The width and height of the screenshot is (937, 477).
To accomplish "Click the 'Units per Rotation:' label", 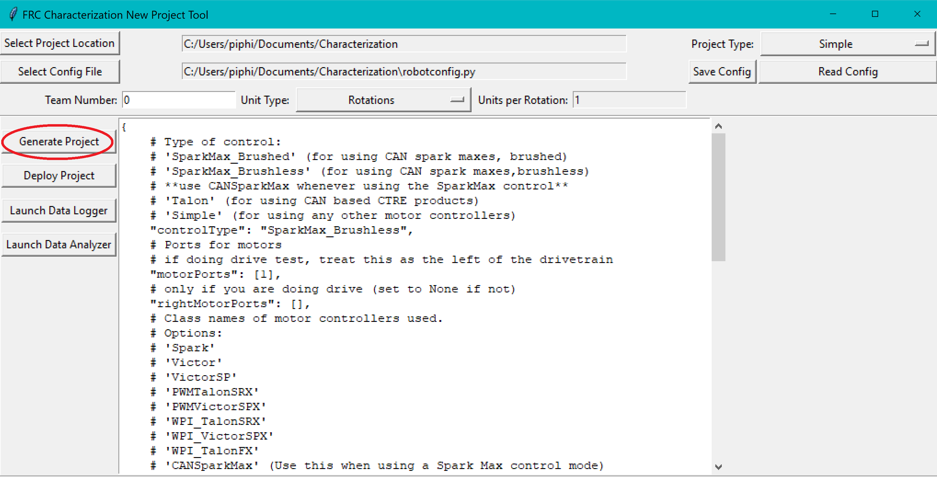I will (x=523, y=100).
